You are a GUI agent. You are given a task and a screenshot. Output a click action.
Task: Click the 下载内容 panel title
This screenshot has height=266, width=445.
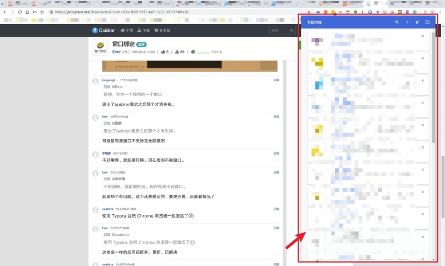(x=314, y=22)
